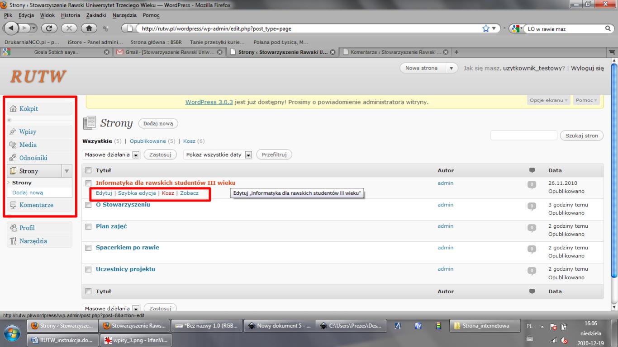Click the comment bubble icon in table header
Image resolution: width=618 pixels, height=347 pixels.
click(x=532, y=170)
